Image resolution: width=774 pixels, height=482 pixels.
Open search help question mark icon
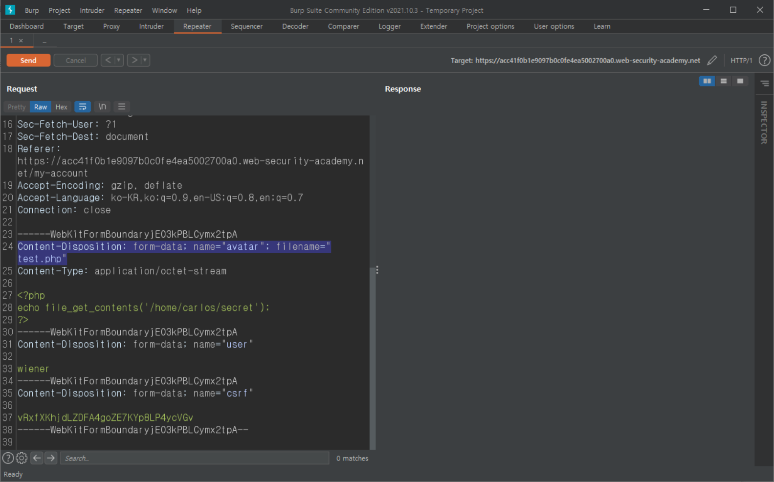(x=8, y=458)
